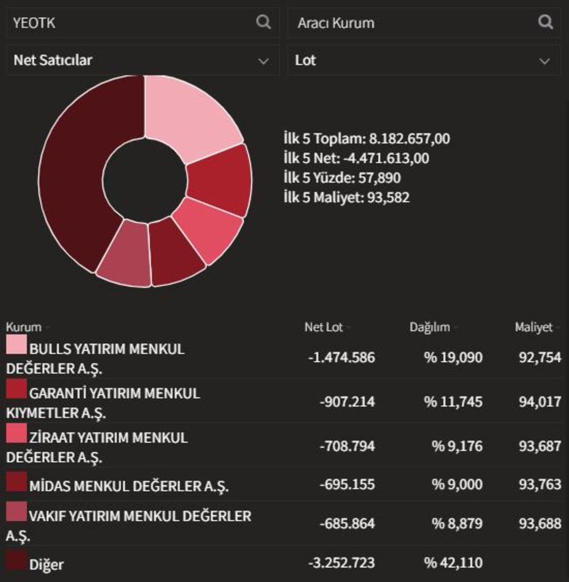This screenshot has height=582, width=569.
Task: Click distribution value % 9,000
Action: point(457,484)
